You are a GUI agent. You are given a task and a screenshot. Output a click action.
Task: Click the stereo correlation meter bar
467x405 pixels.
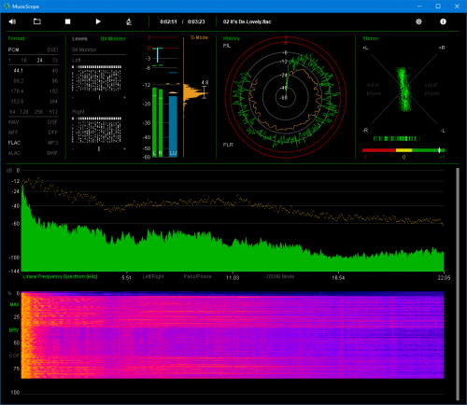[403, 150]
